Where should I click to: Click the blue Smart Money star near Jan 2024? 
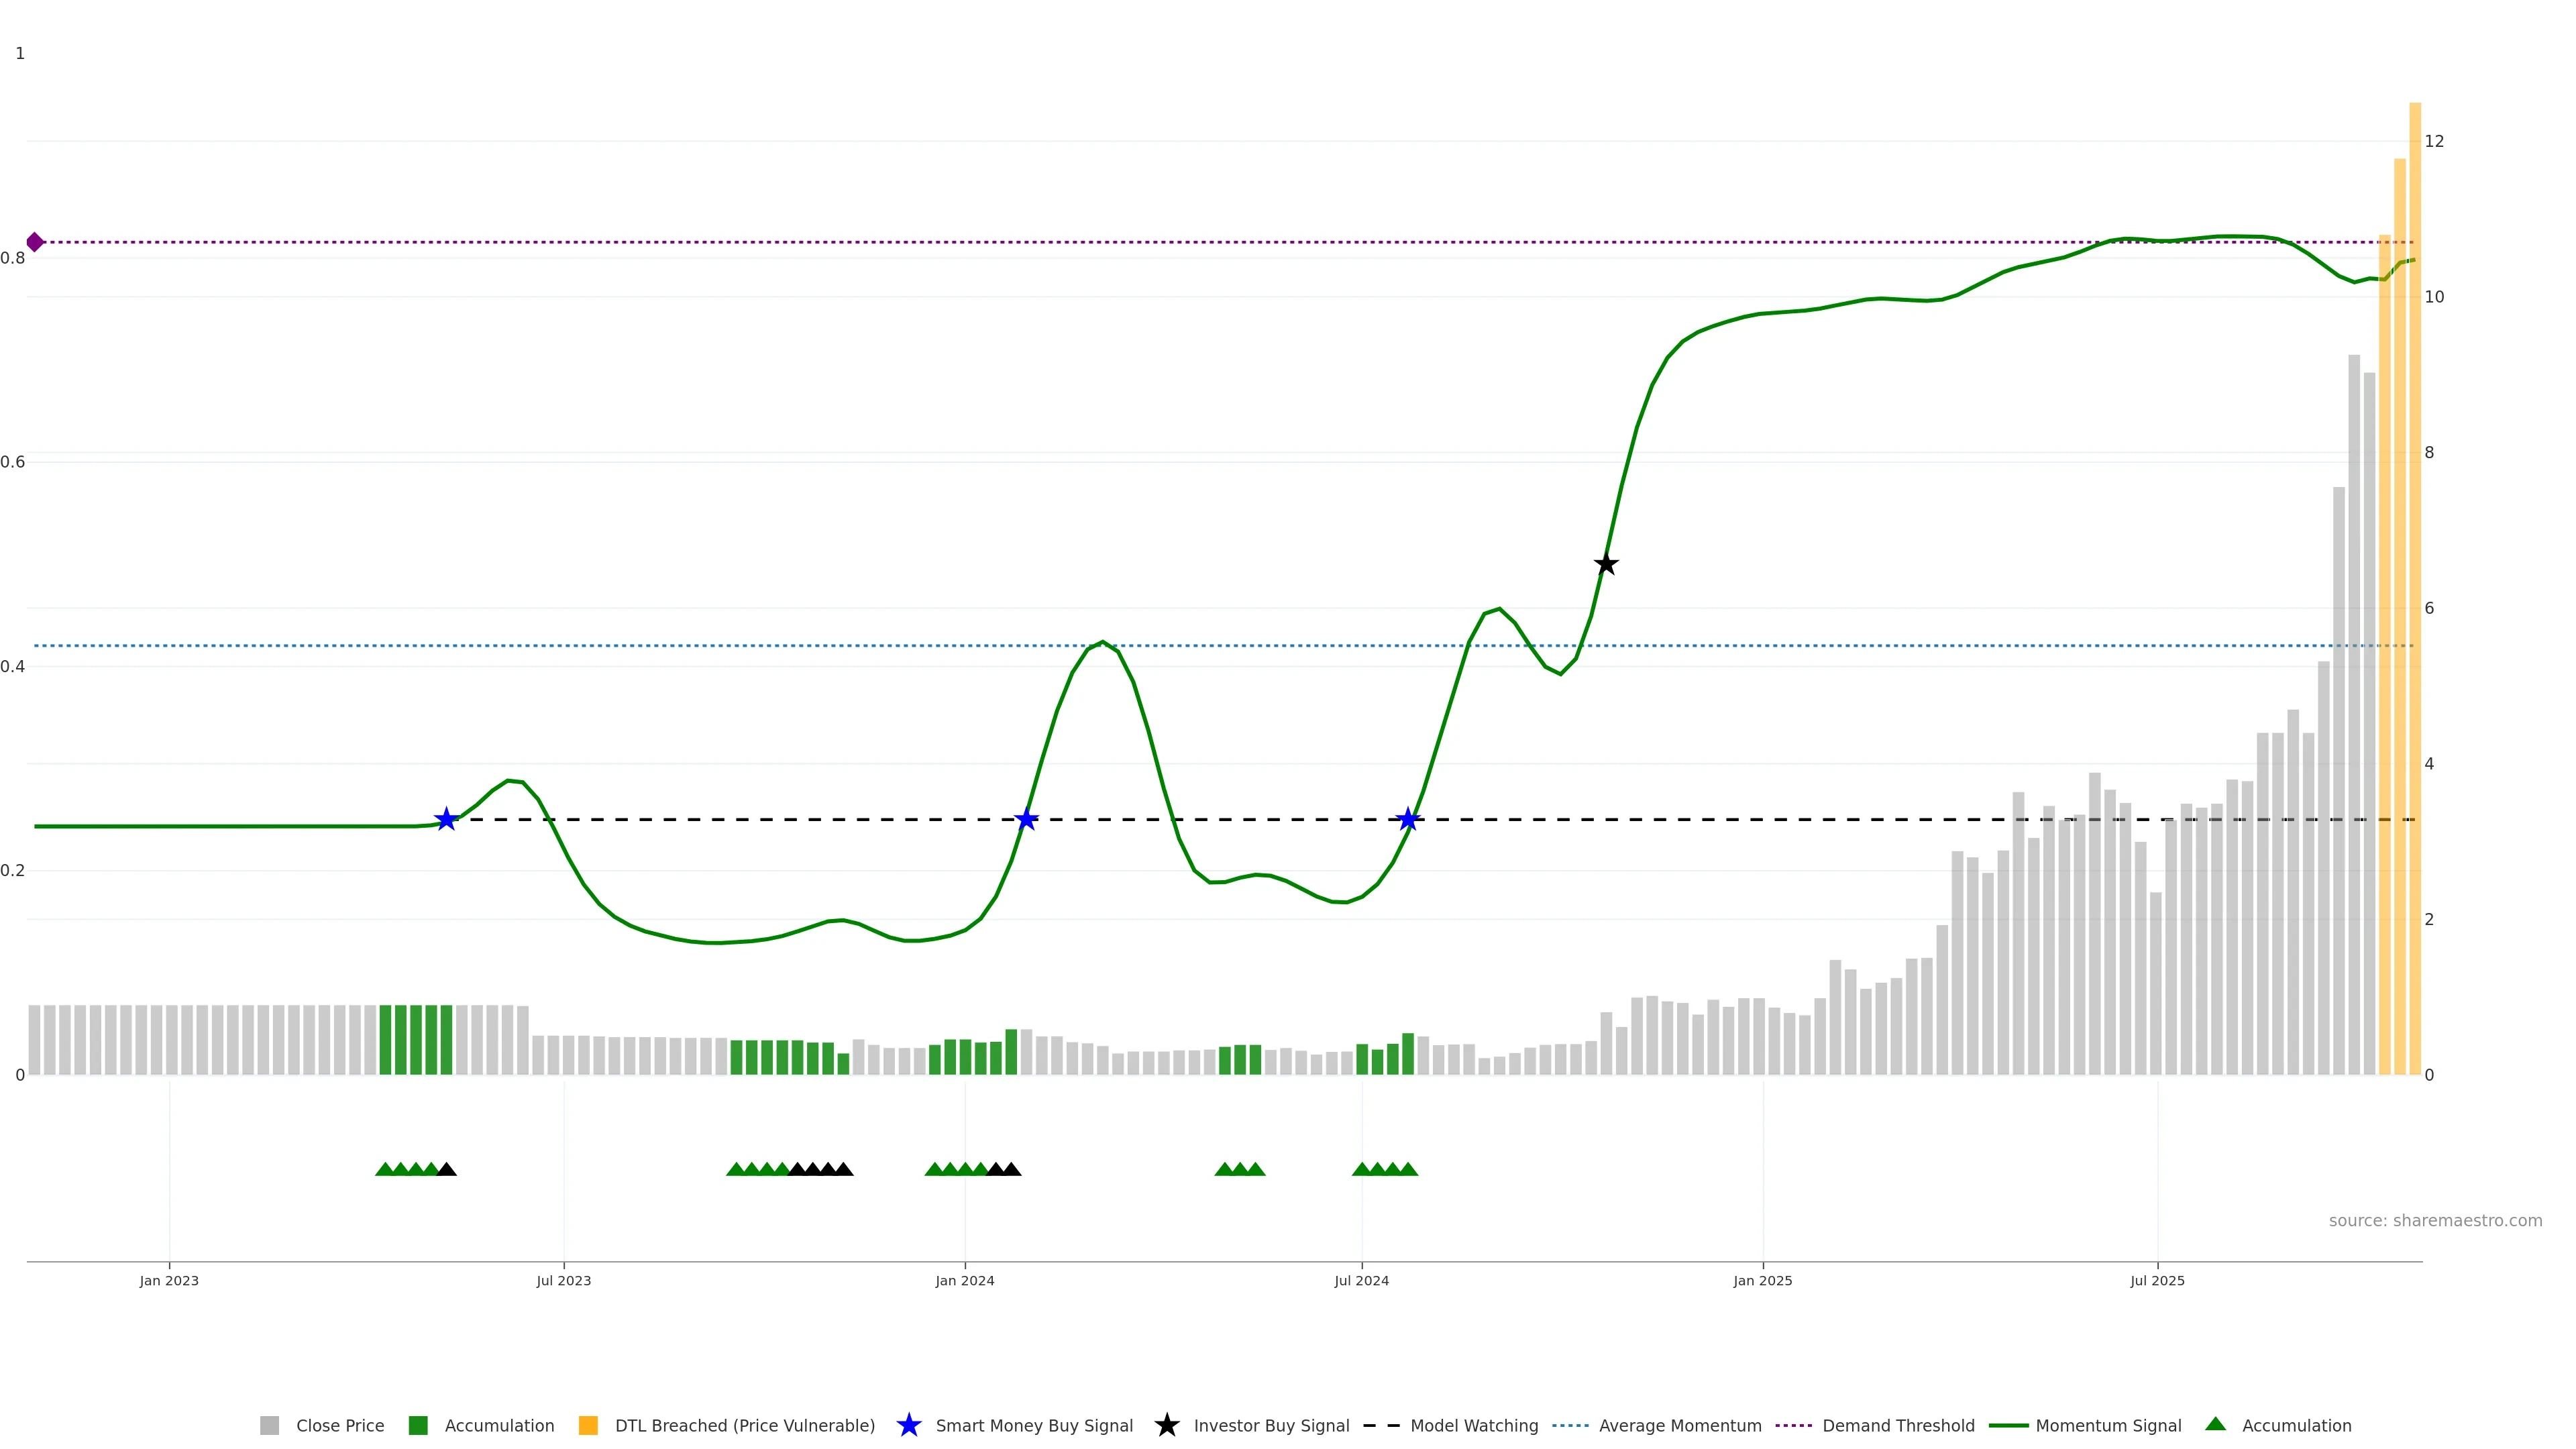click(1026, 819)
